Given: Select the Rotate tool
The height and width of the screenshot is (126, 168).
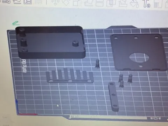Looking at the screenshot, I should (66, 2).
